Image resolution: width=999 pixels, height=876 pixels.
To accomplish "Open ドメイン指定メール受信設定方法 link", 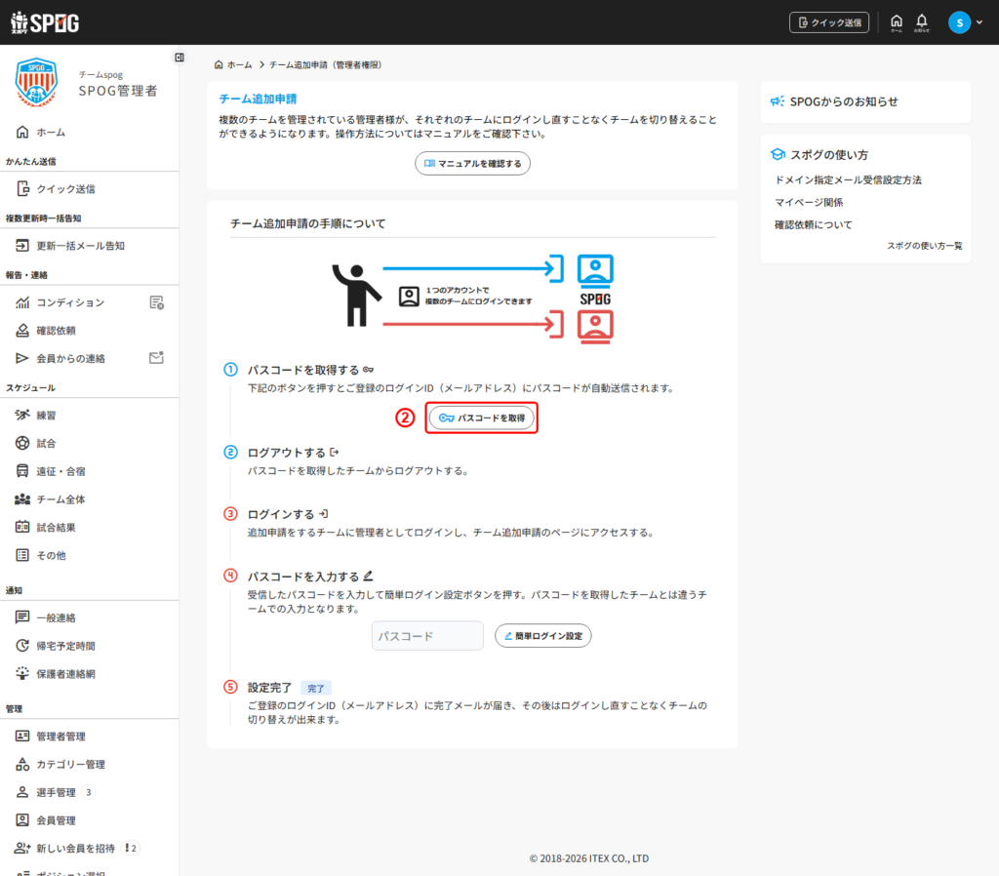I will coord(848,180).
